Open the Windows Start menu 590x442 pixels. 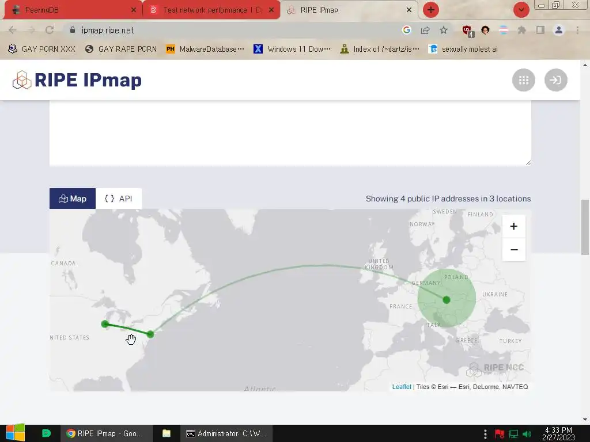click(16, 433)
